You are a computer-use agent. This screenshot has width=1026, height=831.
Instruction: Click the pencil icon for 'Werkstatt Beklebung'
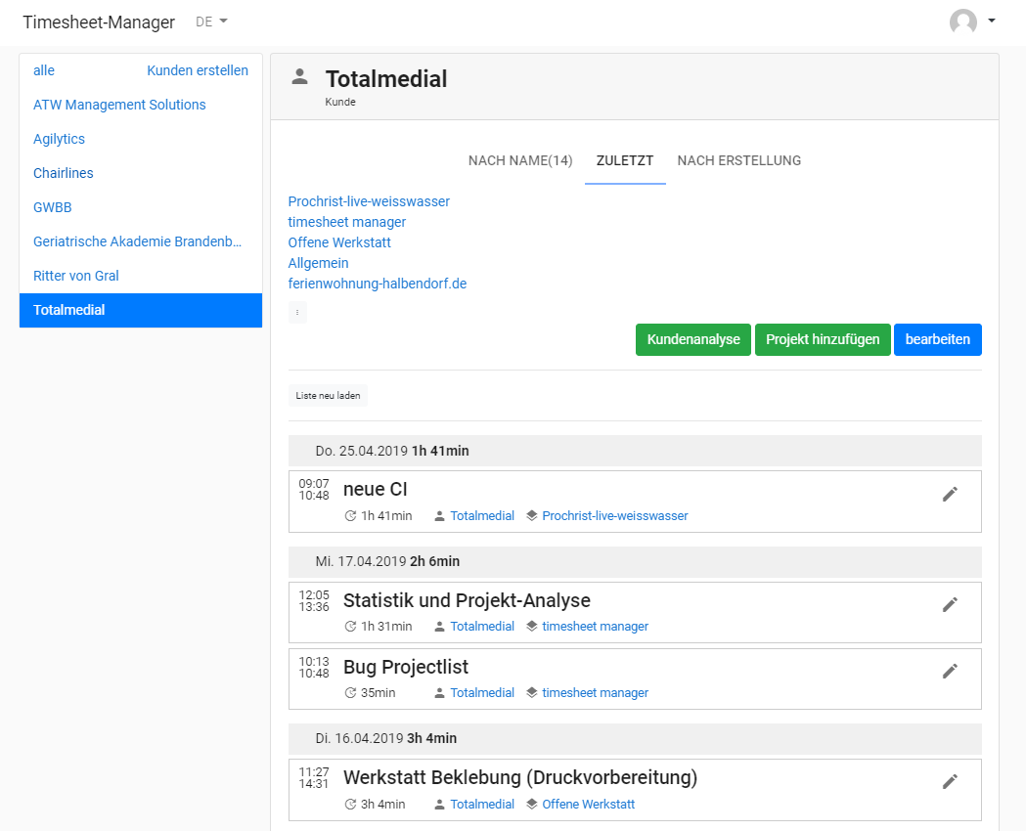coord(950,782)
